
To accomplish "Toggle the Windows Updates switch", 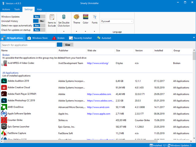I will 39,17.
